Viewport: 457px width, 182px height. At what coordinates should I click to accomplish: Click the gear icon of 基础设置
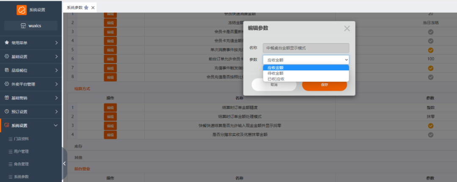coord(7,56)
